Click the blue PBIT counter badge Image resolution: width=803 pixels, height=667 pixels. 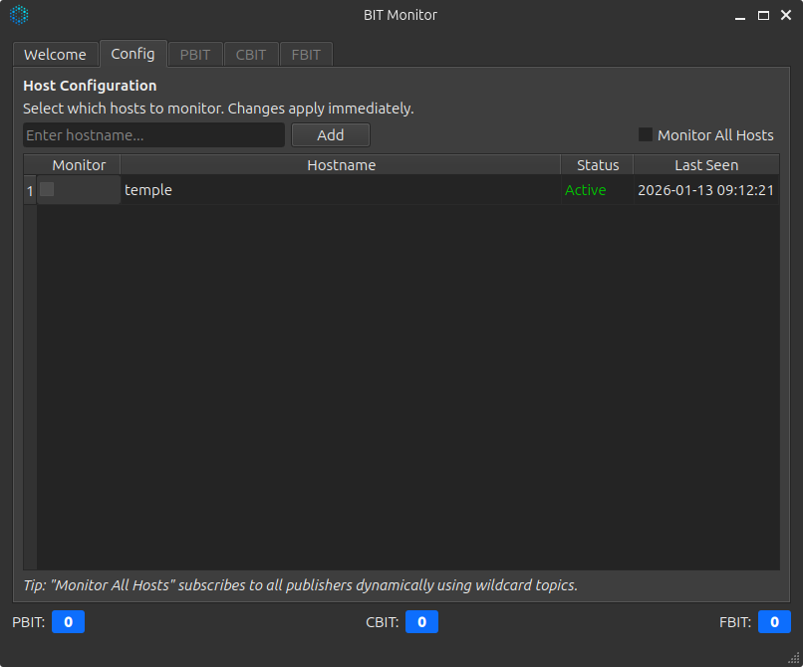click(68, 621)
